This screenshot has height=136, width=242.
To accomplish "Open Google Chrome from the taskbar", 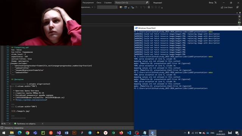I will [28, 133].
